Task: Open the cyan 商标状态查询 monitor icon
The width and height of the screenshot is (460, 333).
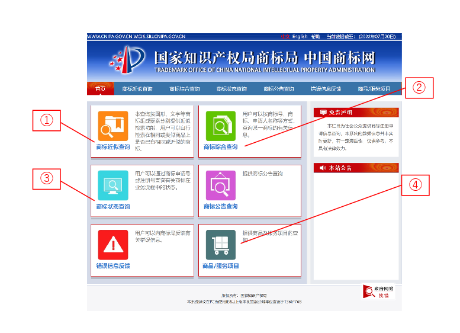Action: coord(113,185)
